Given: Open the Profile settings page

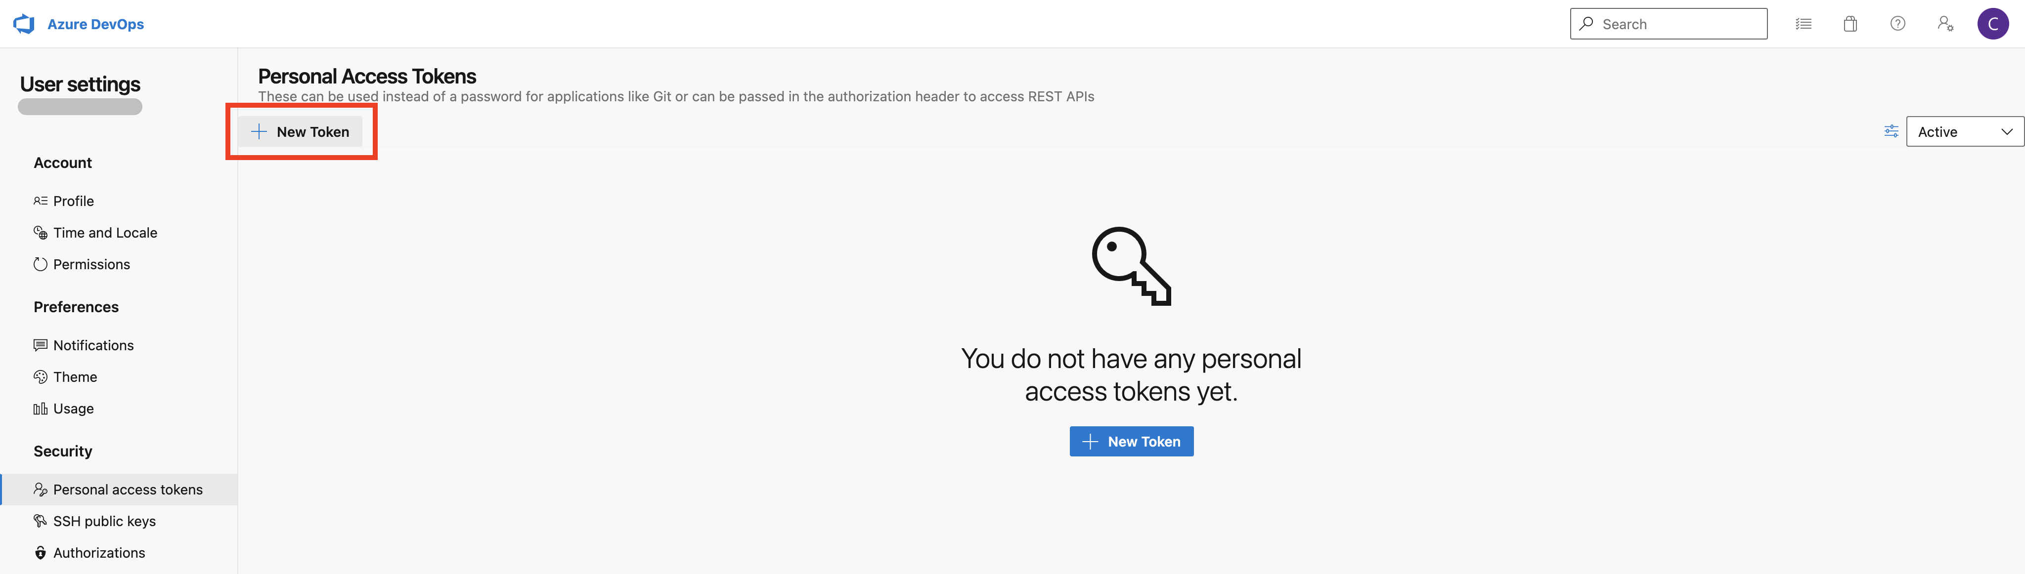Looking at the screenshot, I should tap(73, 201).
